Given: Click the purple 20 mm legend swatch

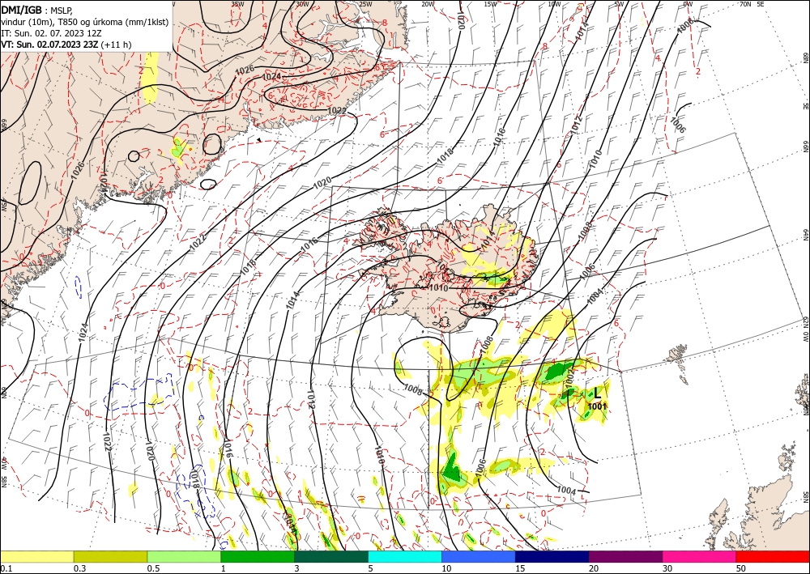Looking at the screenshot, I should point(625,556).
